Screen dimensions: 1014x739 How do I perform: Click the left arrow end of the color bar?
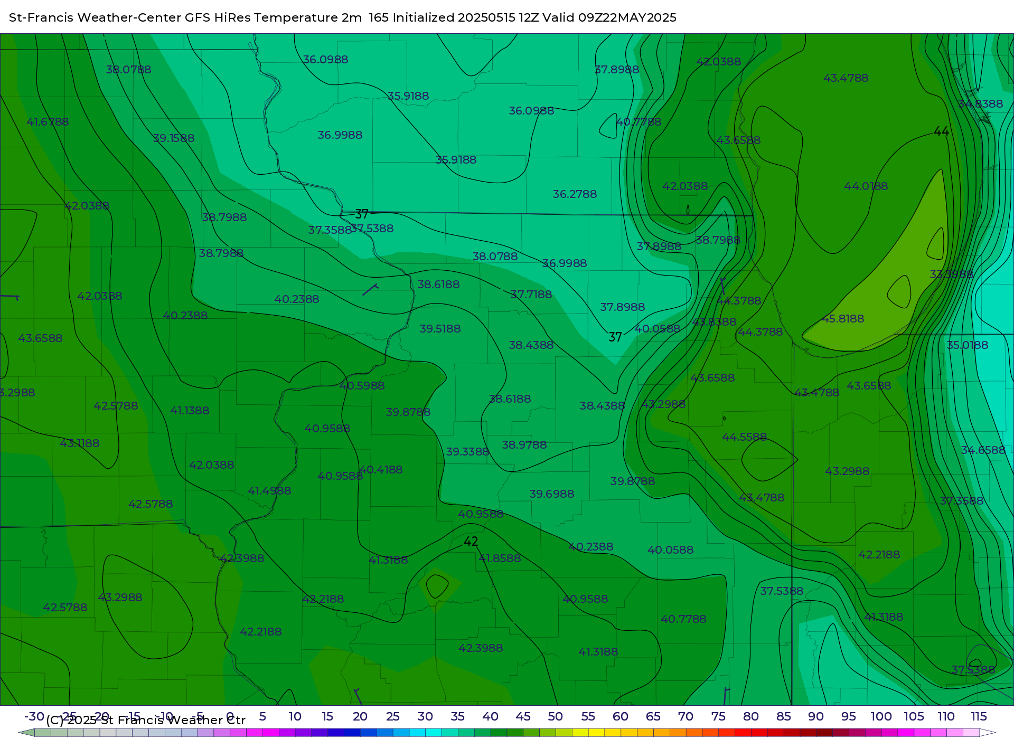click(26, 733)
